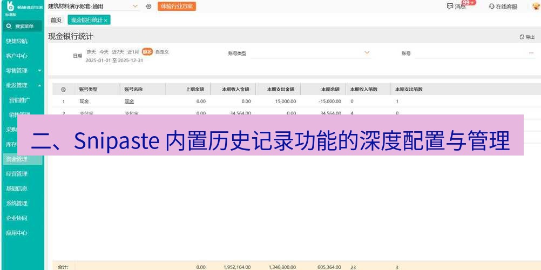Collapse the 批发管理 sidebar menu arrow
The height and width of the screenshot is (270, 541).
click(x=39, y=85)
